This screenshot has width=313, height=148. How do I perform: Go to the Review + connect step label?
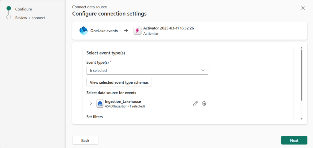coord(30,18)
